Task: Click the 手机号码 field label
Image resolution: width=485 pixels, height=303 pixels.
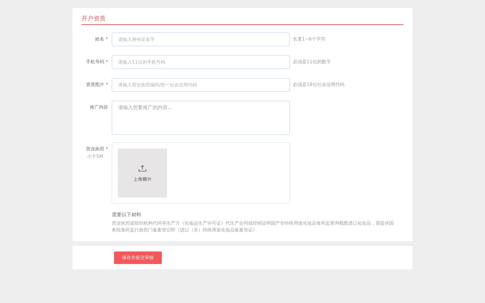Action: pos(95,62)
